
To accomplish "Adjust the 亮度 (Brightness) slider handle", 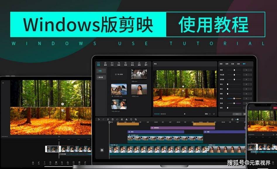I will pos(234,70).
